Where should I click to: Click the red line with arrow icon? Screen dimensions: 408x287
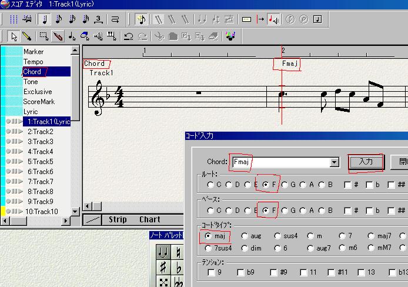pyautogui.click(x=260, y=19)
